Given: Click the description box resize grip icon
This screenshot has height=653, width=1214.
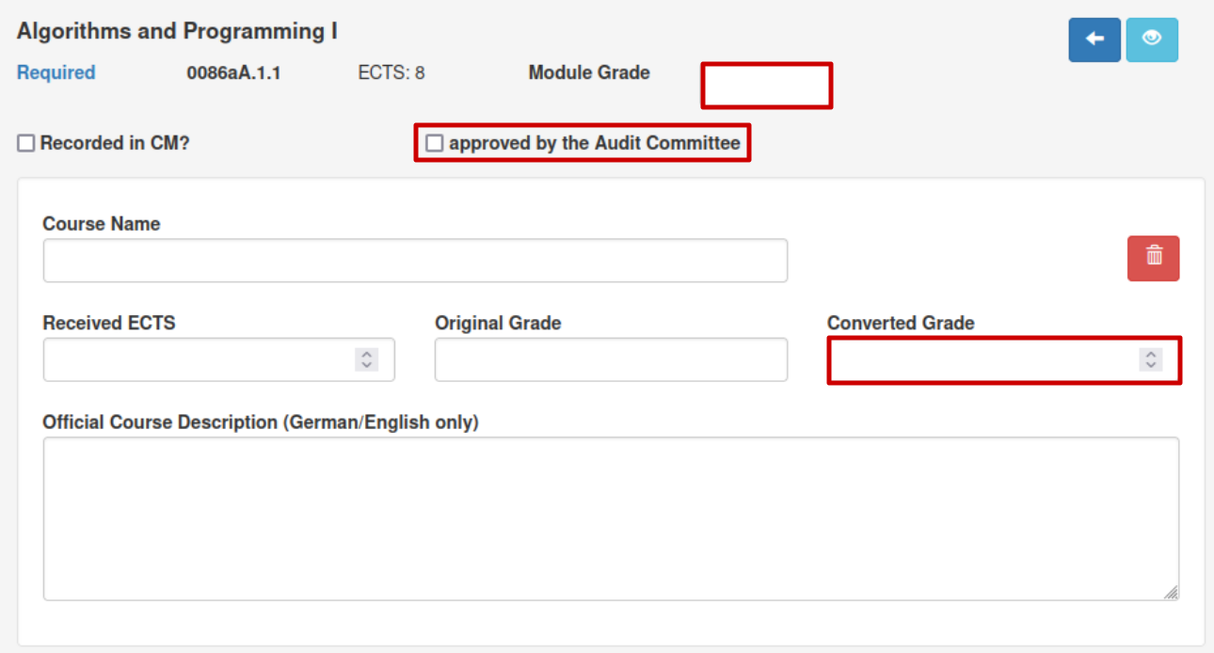Looking at the screenshot, I should (1171, 592).
